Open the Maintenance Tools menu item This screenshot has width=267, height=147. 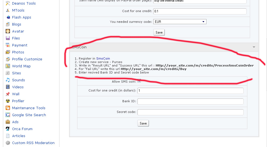click(x=29, y=108)
